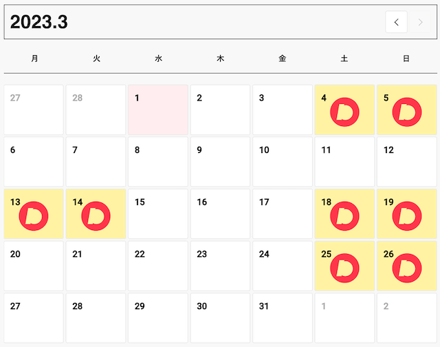Go to next month with right chevron
Screen dimensions: 440x347
point(420,22)
